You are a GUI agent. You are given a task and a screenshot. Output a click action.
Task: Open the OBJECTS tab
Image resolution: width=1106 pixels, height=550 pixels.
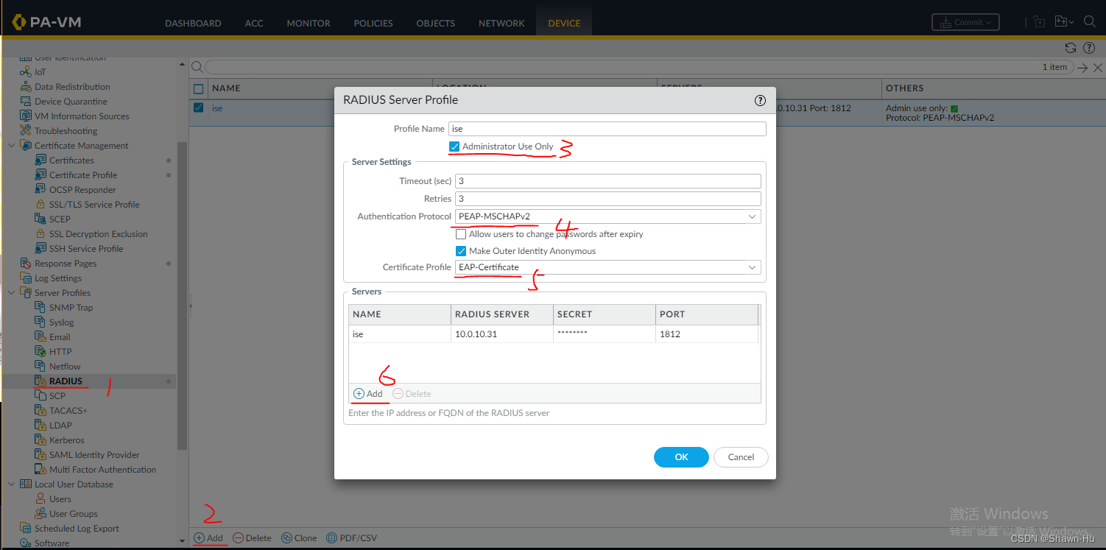pos(436,23)
